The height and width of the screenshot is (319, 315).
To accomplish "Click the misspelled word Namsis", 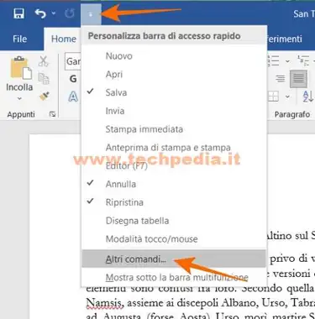I will (104, 303).
